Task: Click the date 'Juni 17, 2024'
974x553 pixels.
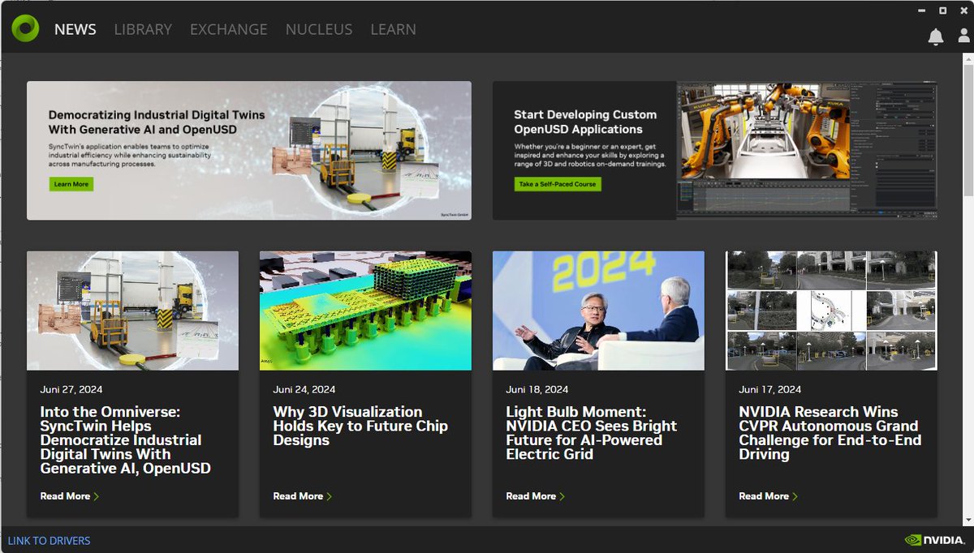Action: click(x=770, y=389)
